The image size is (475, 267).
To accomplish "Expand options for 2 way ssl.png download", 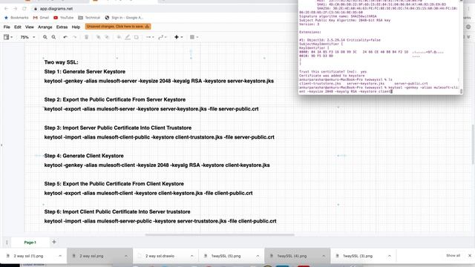I will [x=125, y=256].
